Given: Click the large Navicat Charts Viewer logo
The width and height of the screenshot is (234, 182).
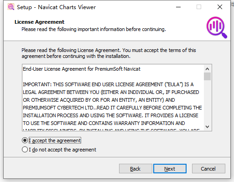Looking at the screenshot, I should (x=217, y=27).
